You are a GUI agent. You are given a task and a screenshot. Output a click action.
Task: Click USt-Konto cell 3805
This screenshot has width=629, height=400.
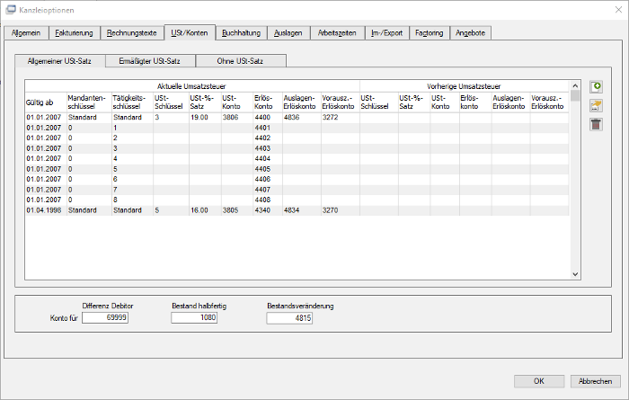coord(236,210)
